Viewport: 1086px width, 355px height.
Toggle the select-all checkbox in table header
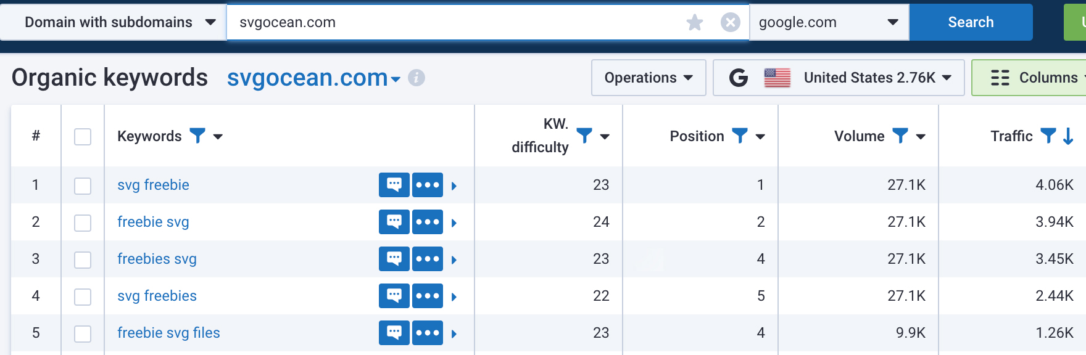(83, 136)
